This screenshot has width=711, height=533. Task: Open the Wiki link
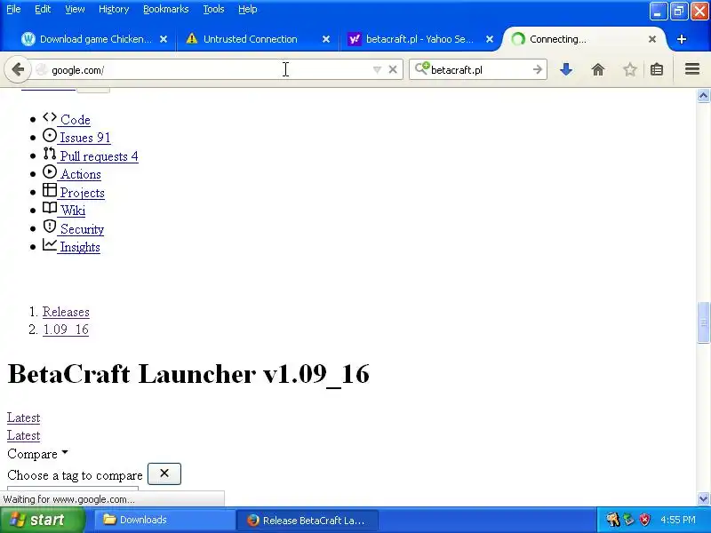(x=73, y=211)
